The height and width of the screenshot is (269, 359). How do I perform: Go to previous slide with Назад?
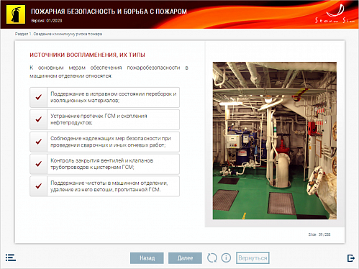[x=147, y=258]
